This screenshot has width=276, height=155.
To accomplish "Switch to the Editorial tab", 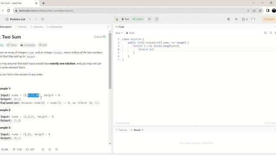I will (x=21, y=27).
